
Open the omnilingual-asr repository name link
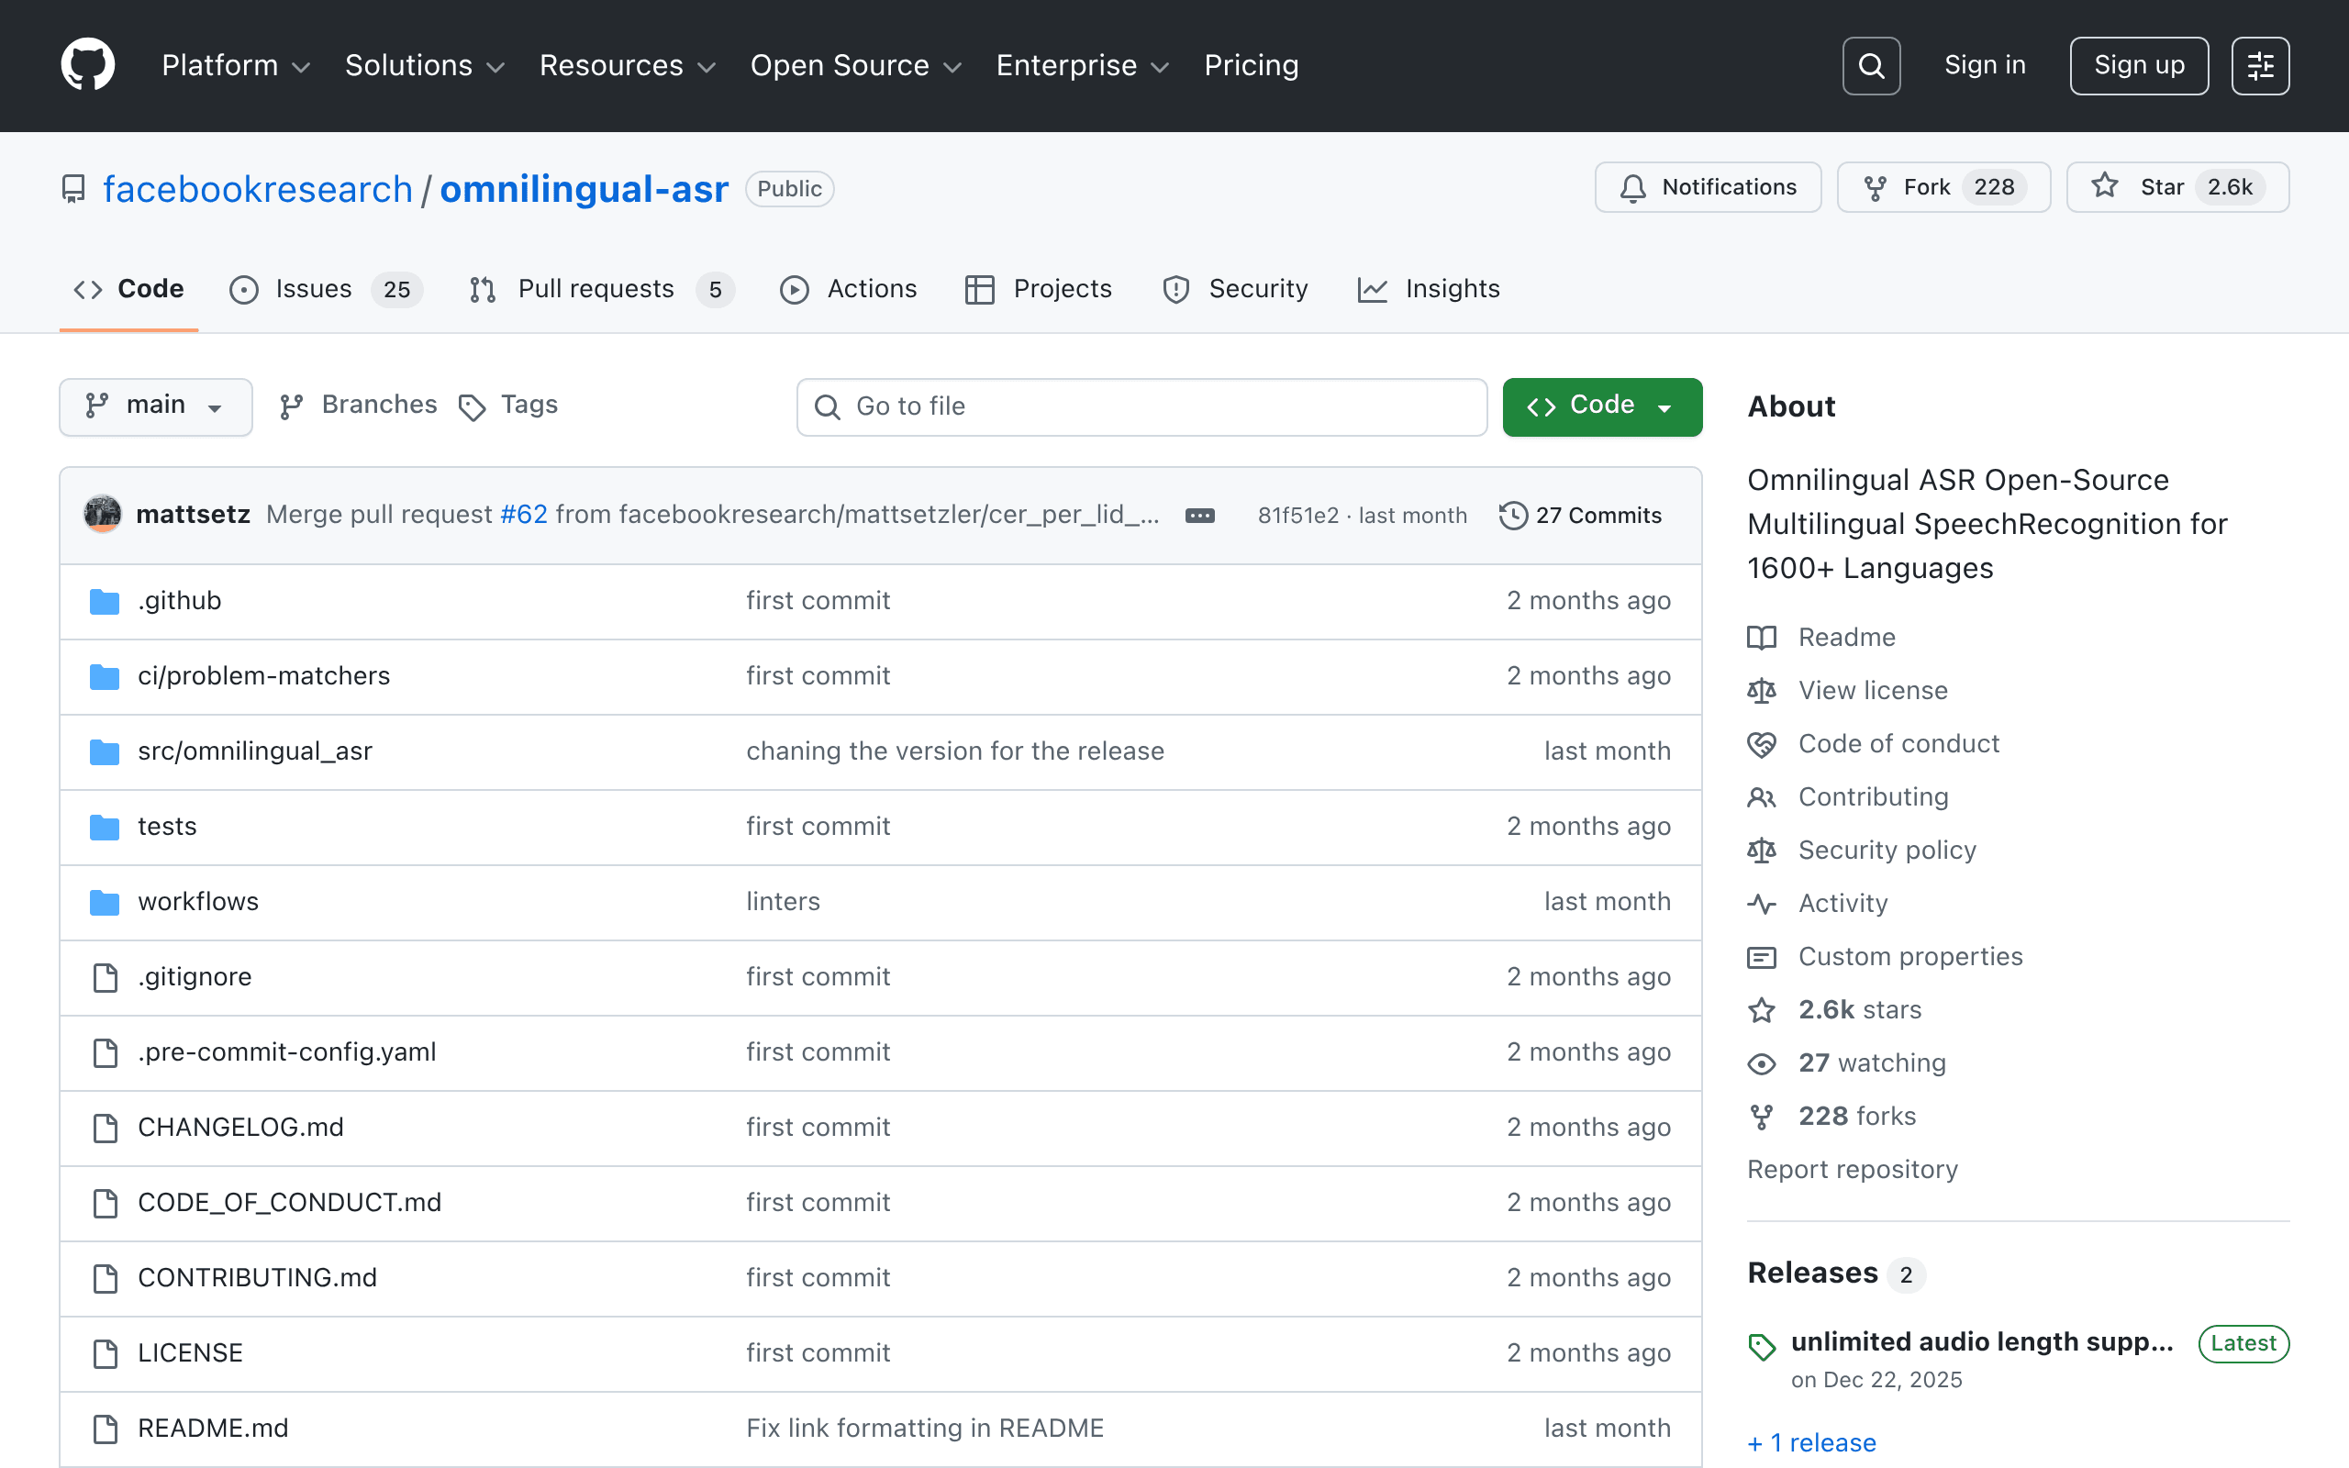(x=584, y=189)
